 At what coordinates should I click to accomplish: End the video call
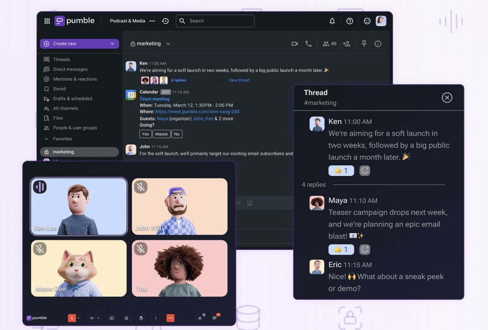[170, 318]
